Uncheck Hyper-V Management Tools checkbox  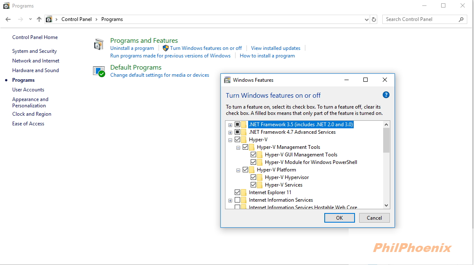coord(246,147)
